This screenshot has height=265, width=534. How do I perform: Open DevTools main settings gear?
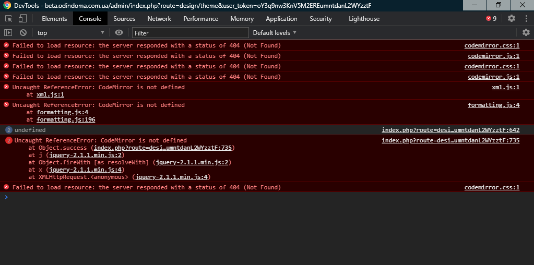pyautogui.click(x=511, y=18)
